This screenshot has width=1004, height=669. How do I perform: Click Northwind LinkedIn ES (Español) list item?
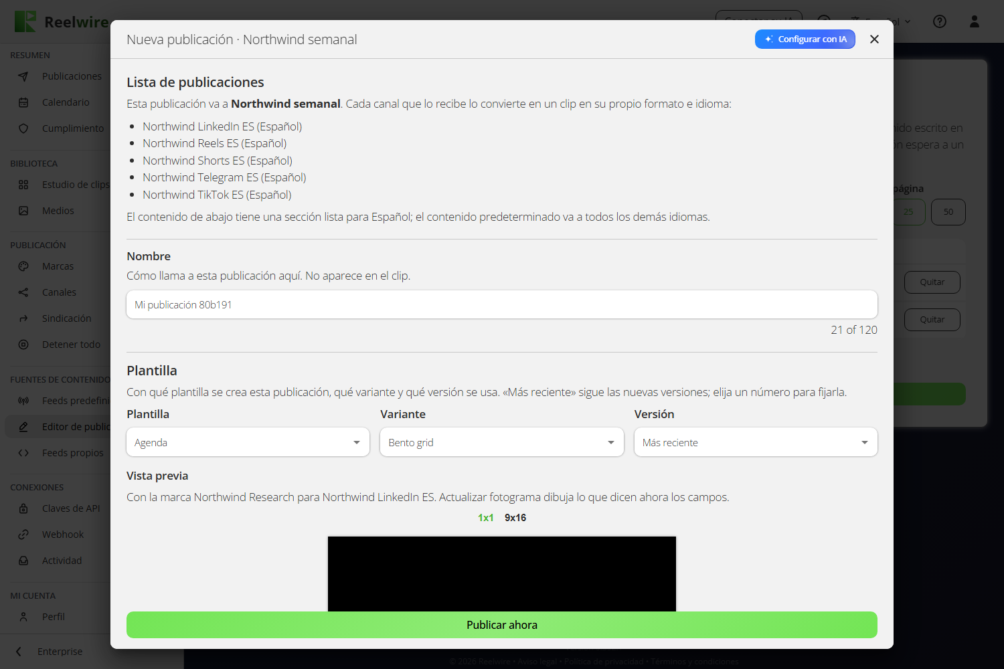(222, 126)
